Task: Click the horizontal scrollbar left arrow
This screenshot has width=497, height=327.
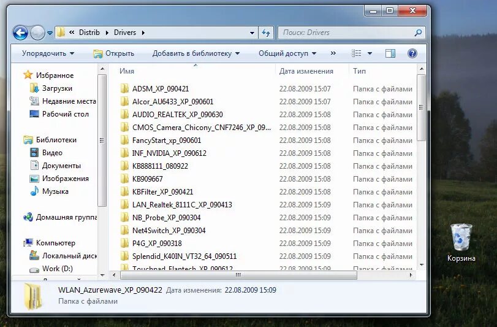Action: pyautogui.click(x=114, y=275)
